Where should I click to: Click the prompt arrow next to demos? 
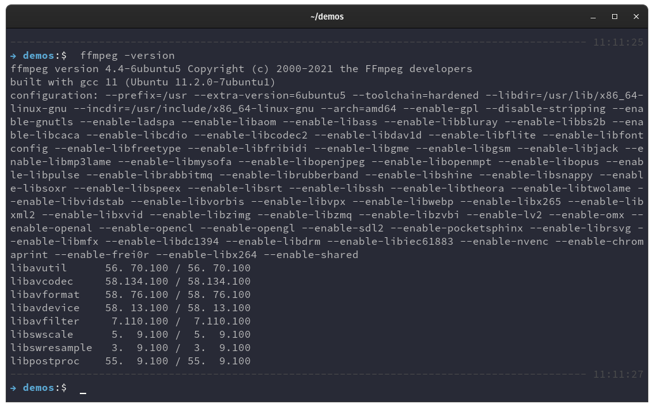(15, 55)
